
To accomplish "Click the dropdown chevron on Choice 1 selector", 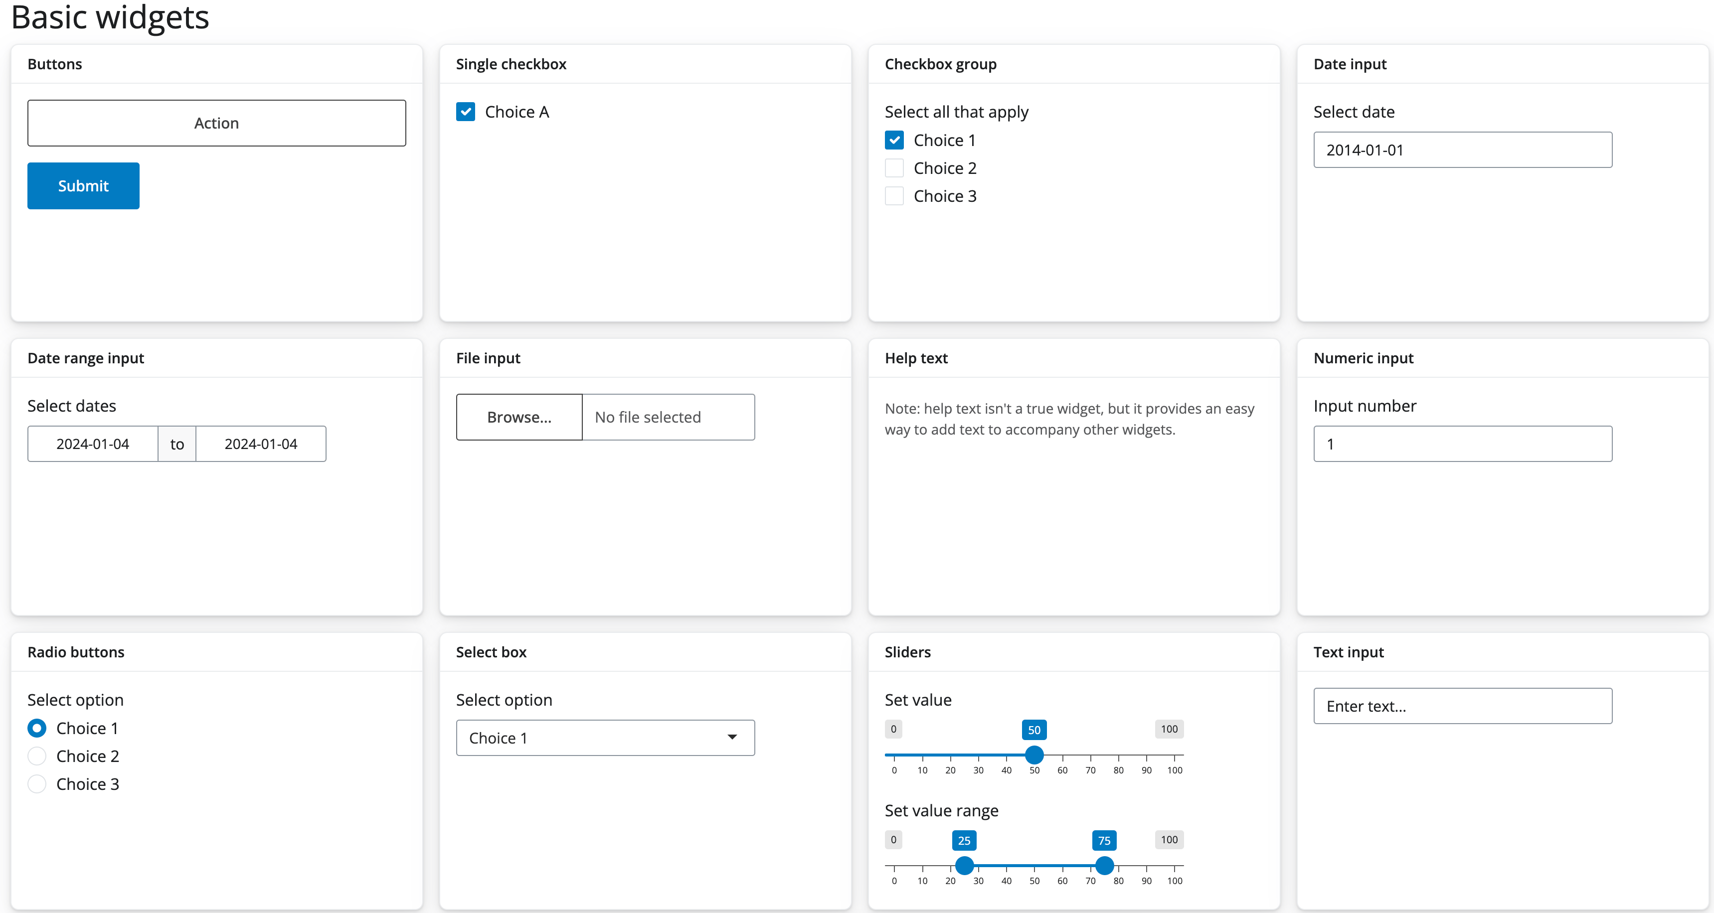I will 732,738.
